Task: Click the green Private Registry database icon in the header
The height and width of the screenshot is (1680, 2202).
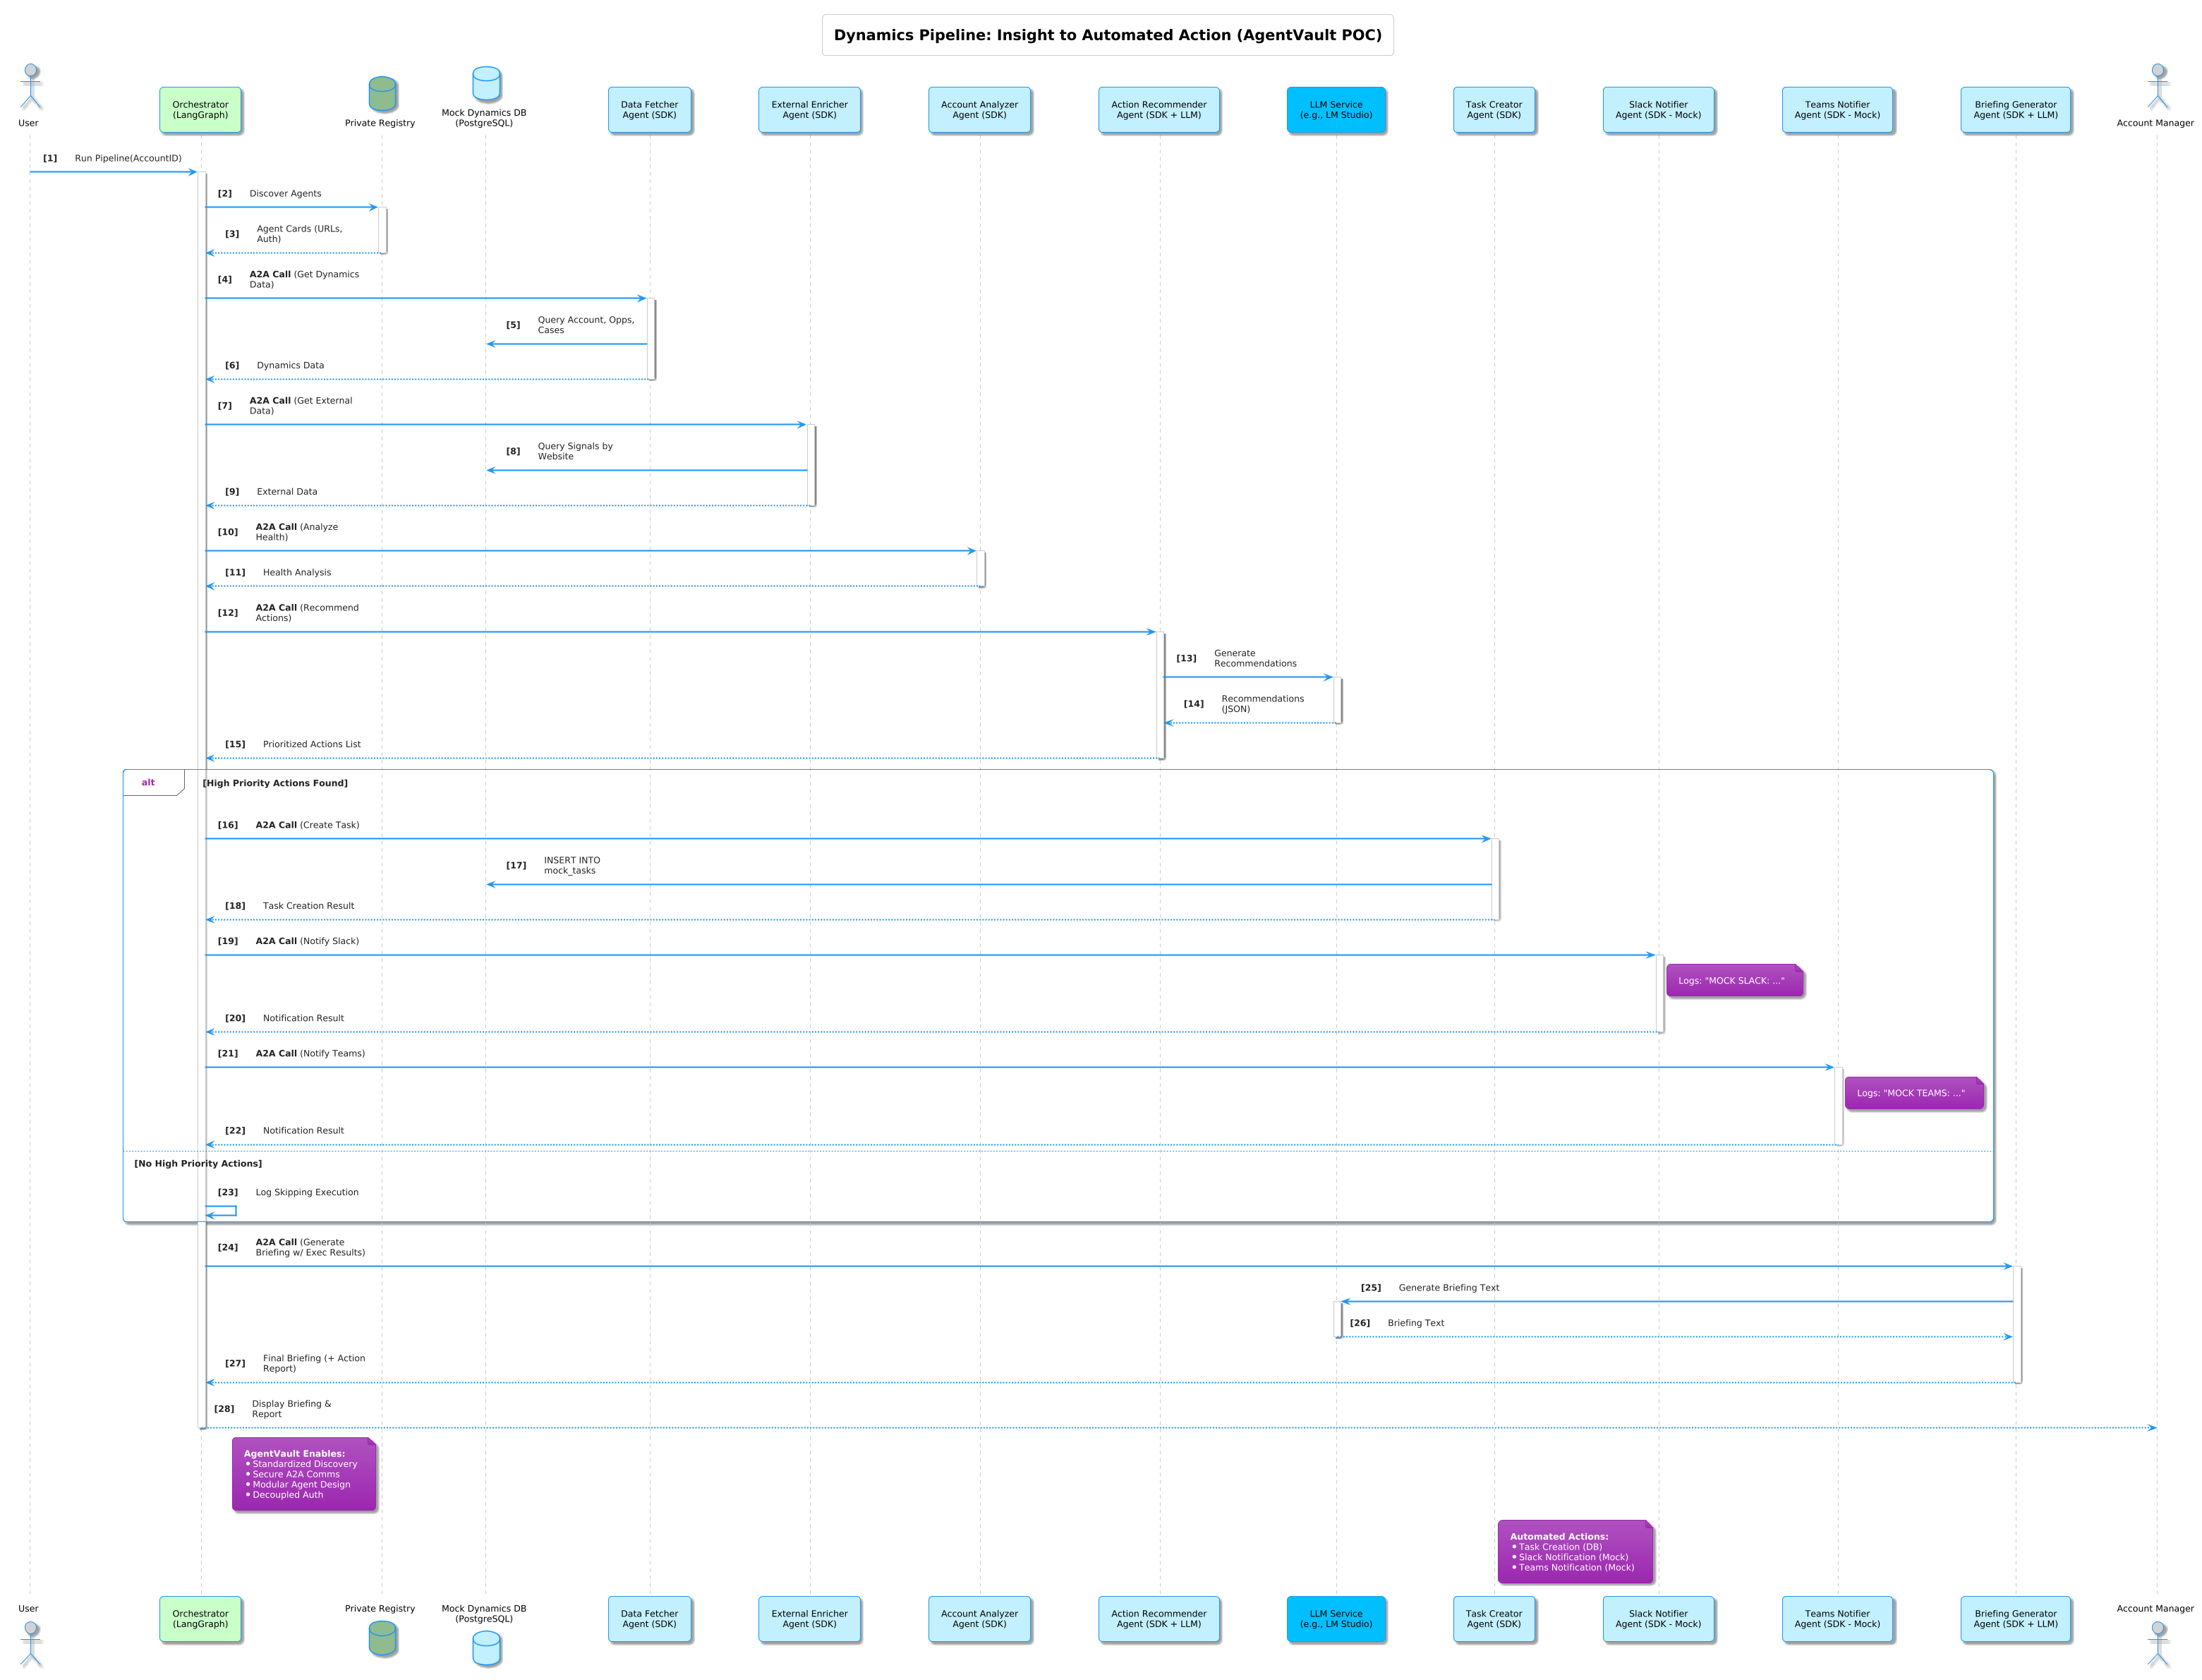Action: tap(382, 93)
